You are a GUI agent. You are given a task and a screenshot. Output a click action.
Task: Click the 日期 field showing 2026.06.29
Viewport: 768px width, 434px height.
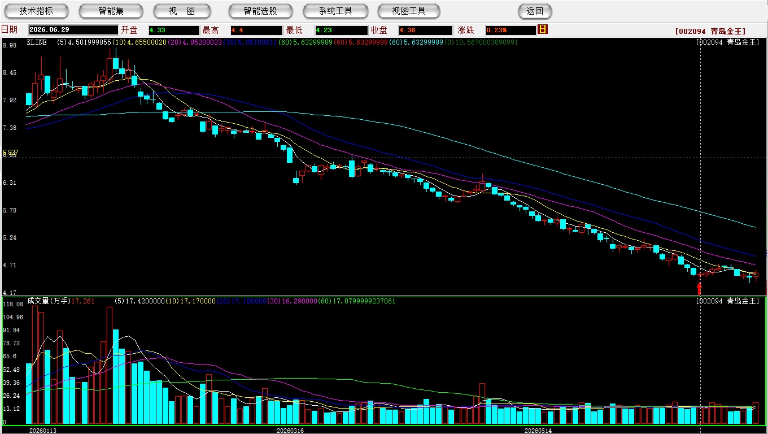pos(73,30)
